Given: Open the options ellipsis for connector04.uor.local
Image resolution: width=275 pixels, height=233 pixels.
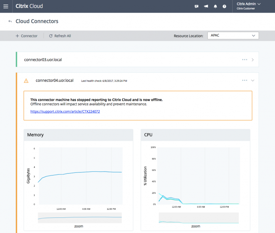Looking at the screenshot, I should coord(244,80).
